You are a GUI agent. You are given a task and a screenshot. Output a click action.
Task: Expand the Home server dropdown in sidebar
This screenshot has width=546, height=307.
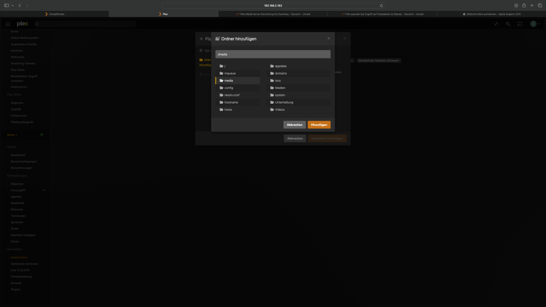(12, 135)
